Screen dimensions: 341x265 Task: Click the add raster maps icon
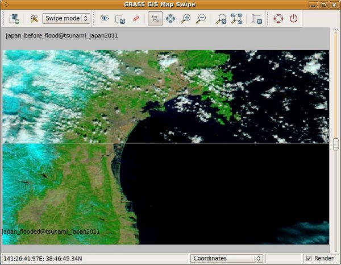pyautogui.click(x=14, y=18)
